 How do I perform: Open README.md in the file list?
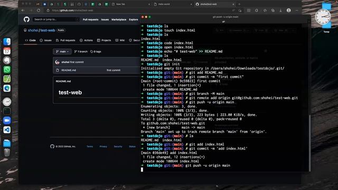click(x=69, y=70)
